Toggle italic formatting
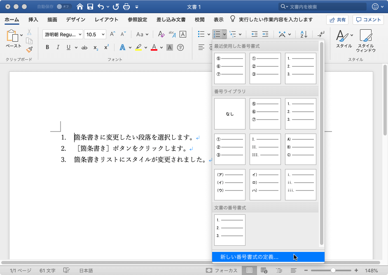 (x=58, y=47)
